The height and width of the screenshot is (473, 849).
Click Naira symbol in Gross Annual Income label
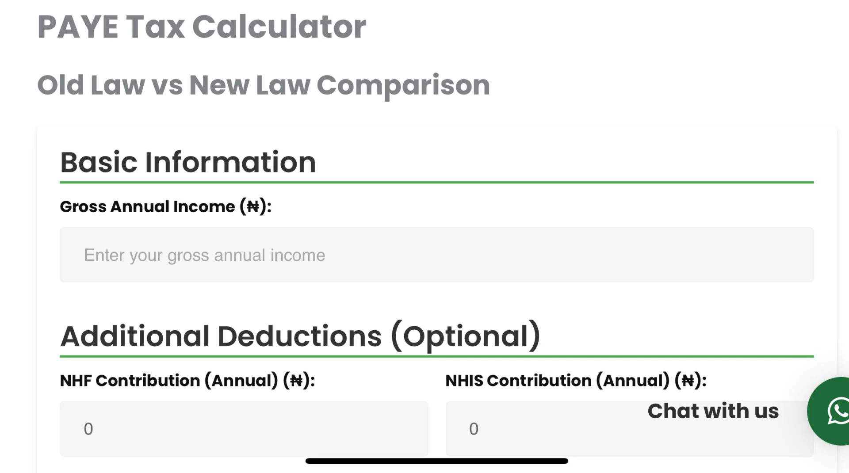pyautogui.click(x=253, y=206)
